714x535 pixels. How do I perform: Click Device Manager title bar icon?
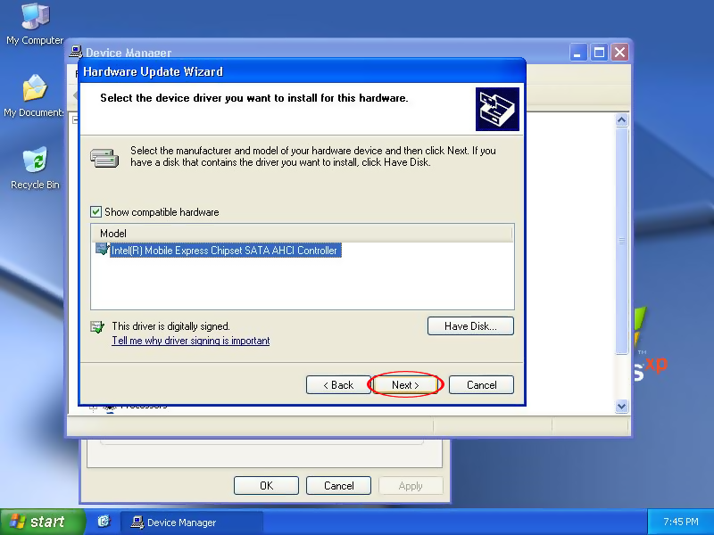point(76,52)
